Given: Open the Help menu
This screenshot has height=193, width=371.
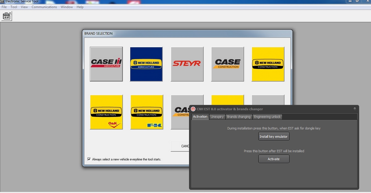Looking at the screenshot, I should click(80, 7).
